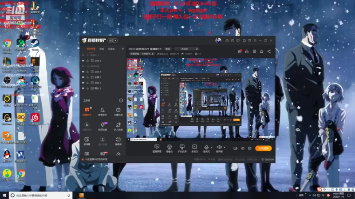Click the 修改 button beside the stream title
This screenshot has width=355, height=199.
tap(168, 49)
